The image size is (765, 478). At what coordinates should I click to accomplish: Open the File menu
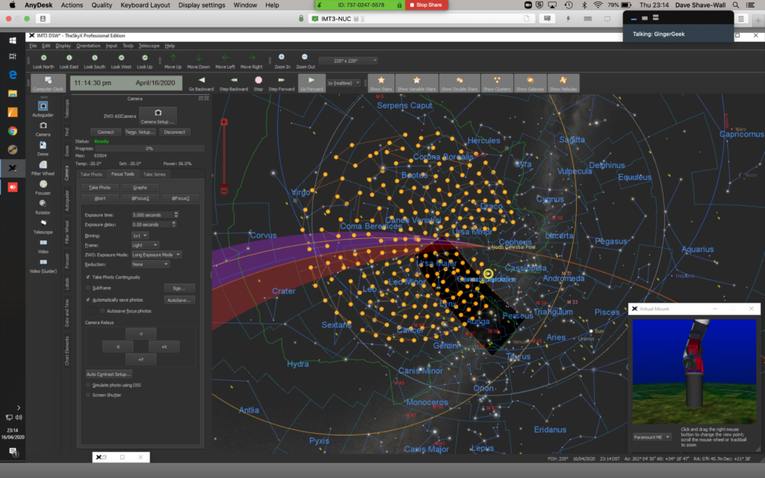tap(33, 46)
